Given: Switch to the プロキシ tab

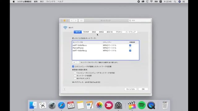Looking at the screenshot, I should (119, 32).
